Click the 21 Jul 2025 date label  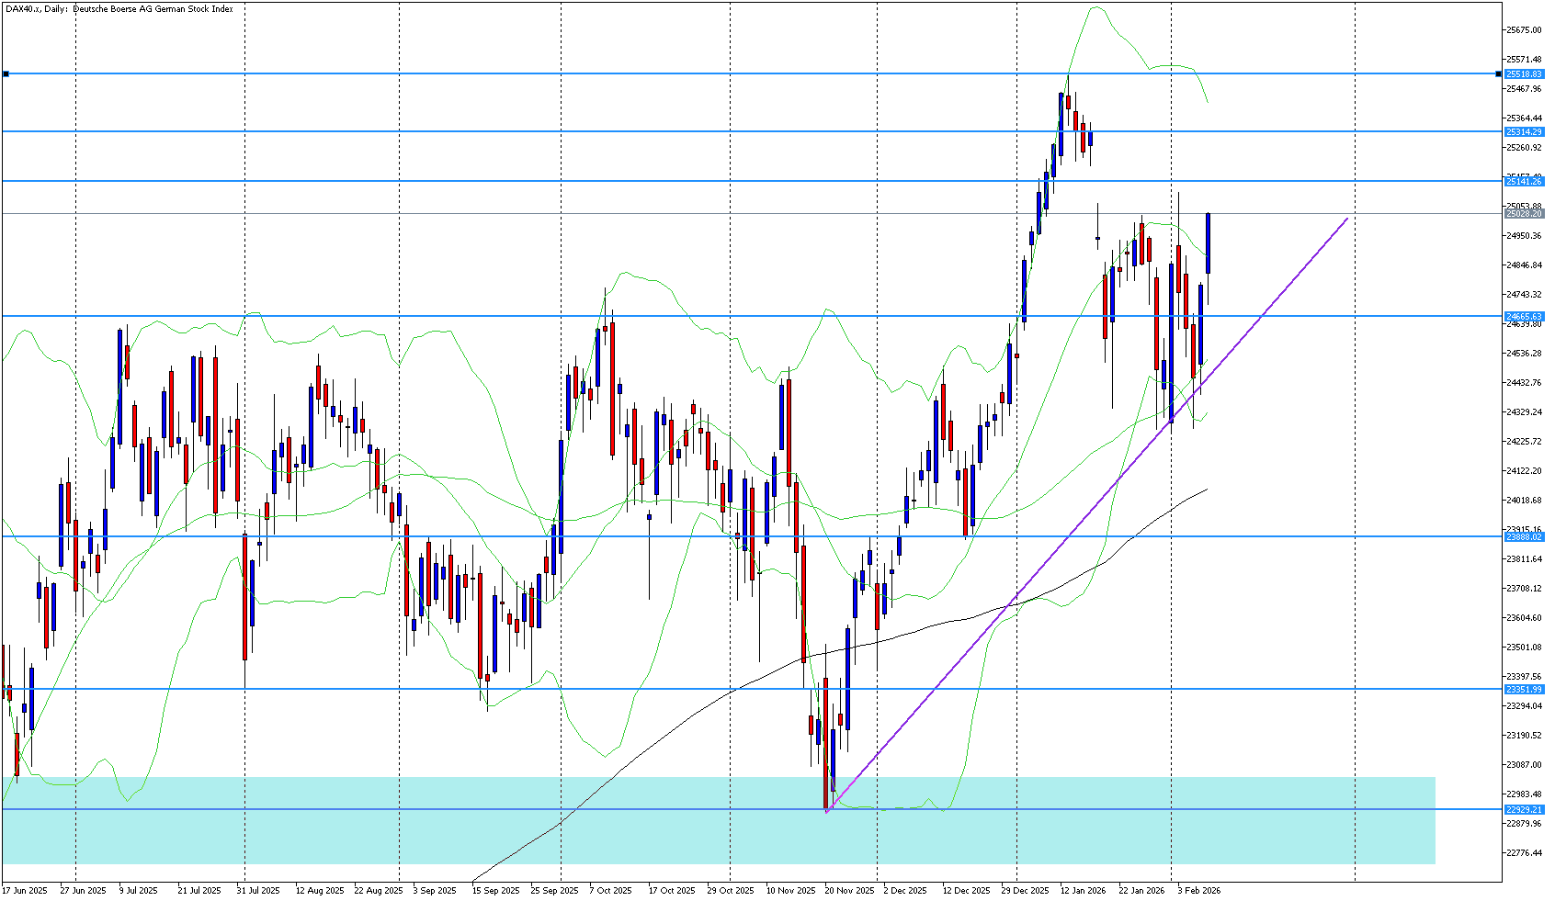(x=199, y=891)
